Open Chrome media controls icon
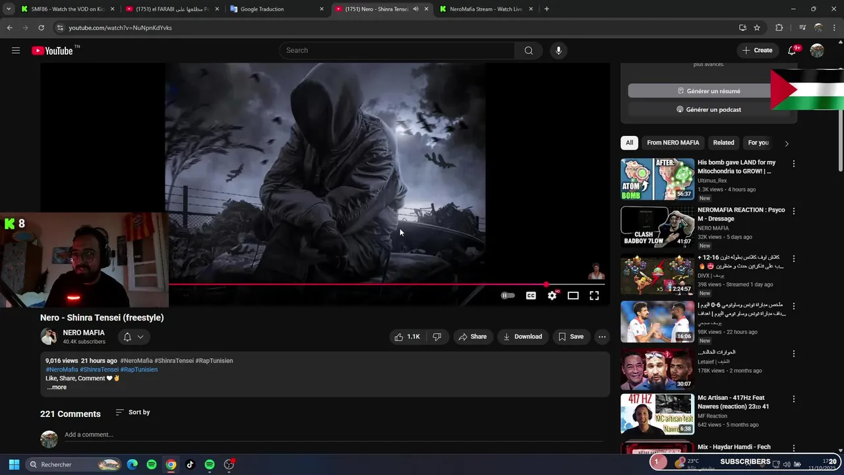Viewport: 844px width, 475px height. (802, 28)
